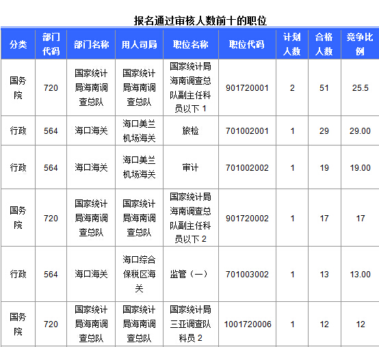The image size is (379, 347).
Task: Click the 职位代码 column header
Action: (247, 44)
